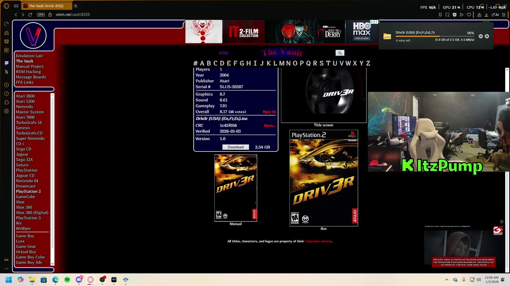Open Discord from taskbar
This screenshot has width=510, height=286.
pos(79,280)
